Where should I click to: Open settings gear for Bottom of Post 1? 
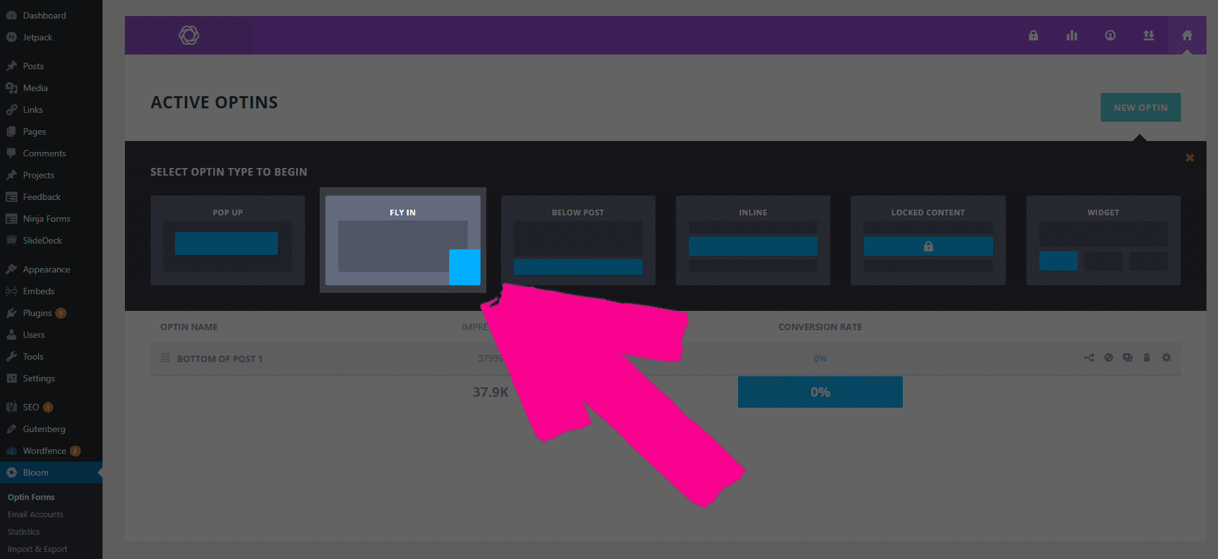click(x=1166, y=358)
